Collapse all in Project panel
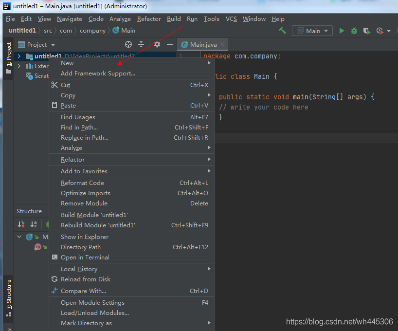Screen dimensions: 398x331 (x=141, y=44)
